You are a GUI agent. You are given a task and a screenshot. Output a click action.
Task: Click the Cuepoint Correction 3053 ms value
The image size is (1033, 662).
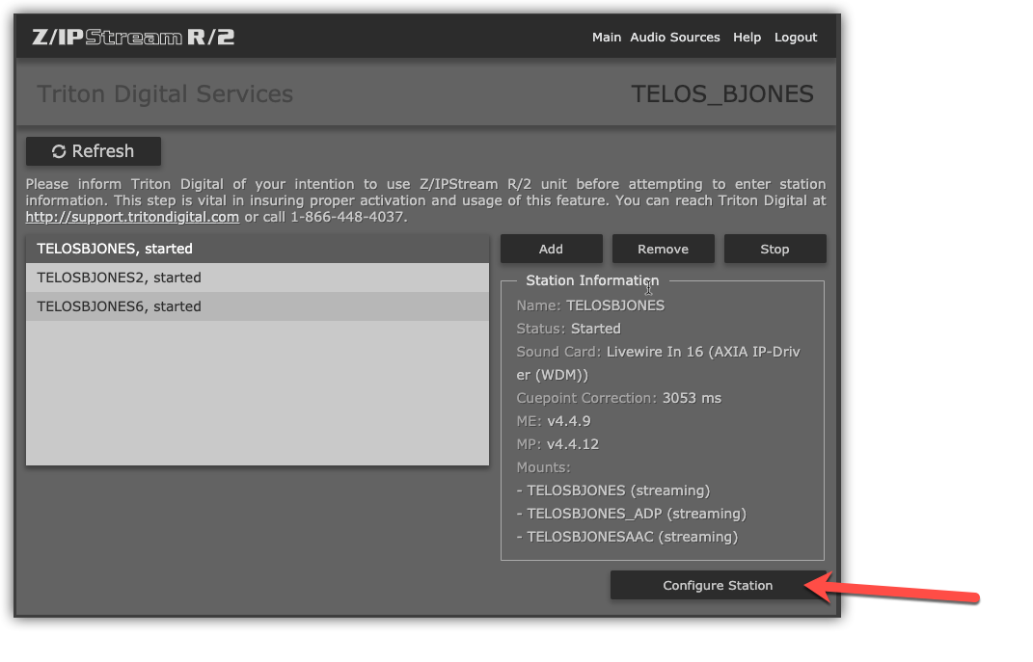click(x=692, y=398)
